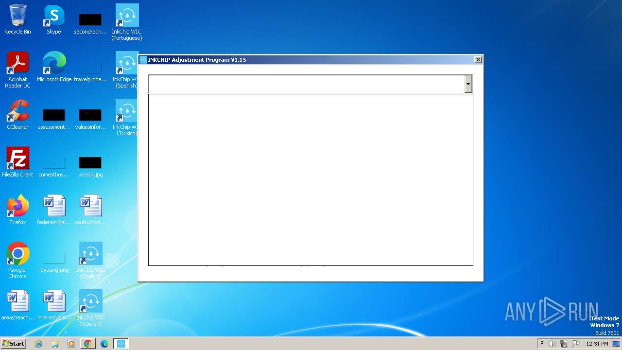622x350 pixels.
Task: Select the Firefox desktop shortcut
Action: (x=17, y=210)
